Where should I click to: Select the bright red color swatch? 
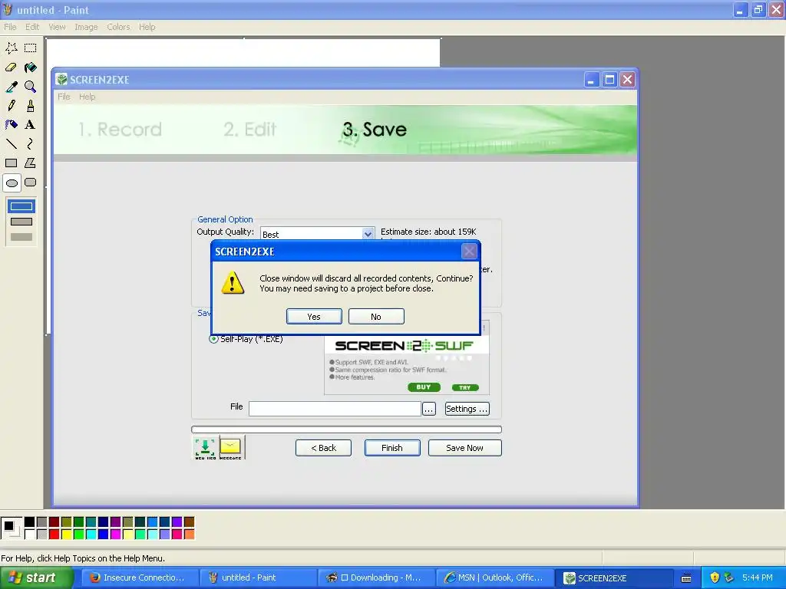point(54,535)
